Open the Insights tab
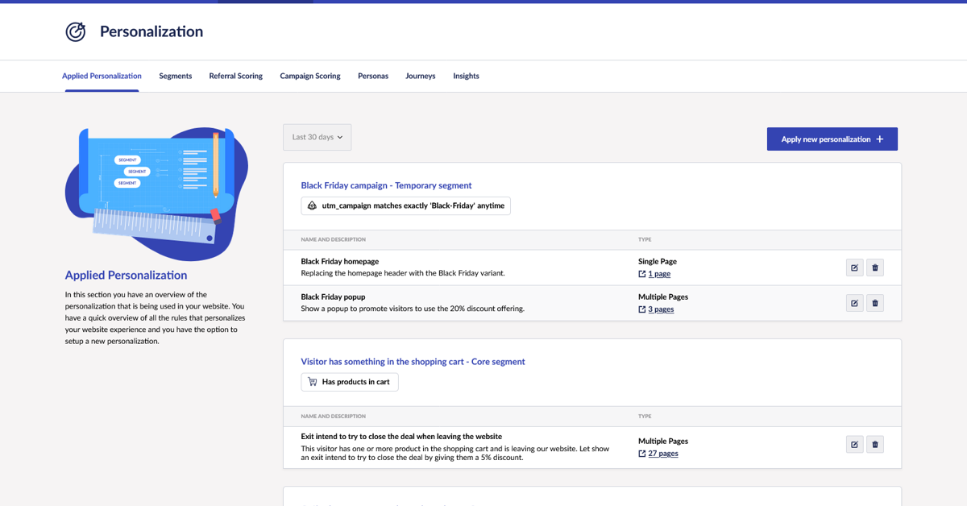967x506 pixels. (x=466, y=75)
